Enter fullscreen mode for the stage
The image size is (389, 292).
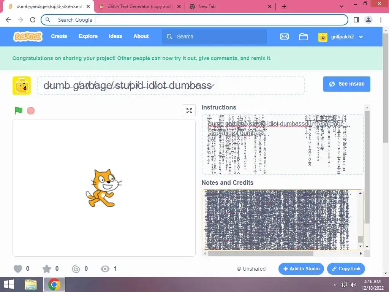click(189, 111)
